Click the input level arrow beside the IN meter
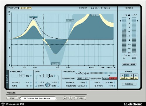The width and height of the screenshot is (146, 106). 121,21
